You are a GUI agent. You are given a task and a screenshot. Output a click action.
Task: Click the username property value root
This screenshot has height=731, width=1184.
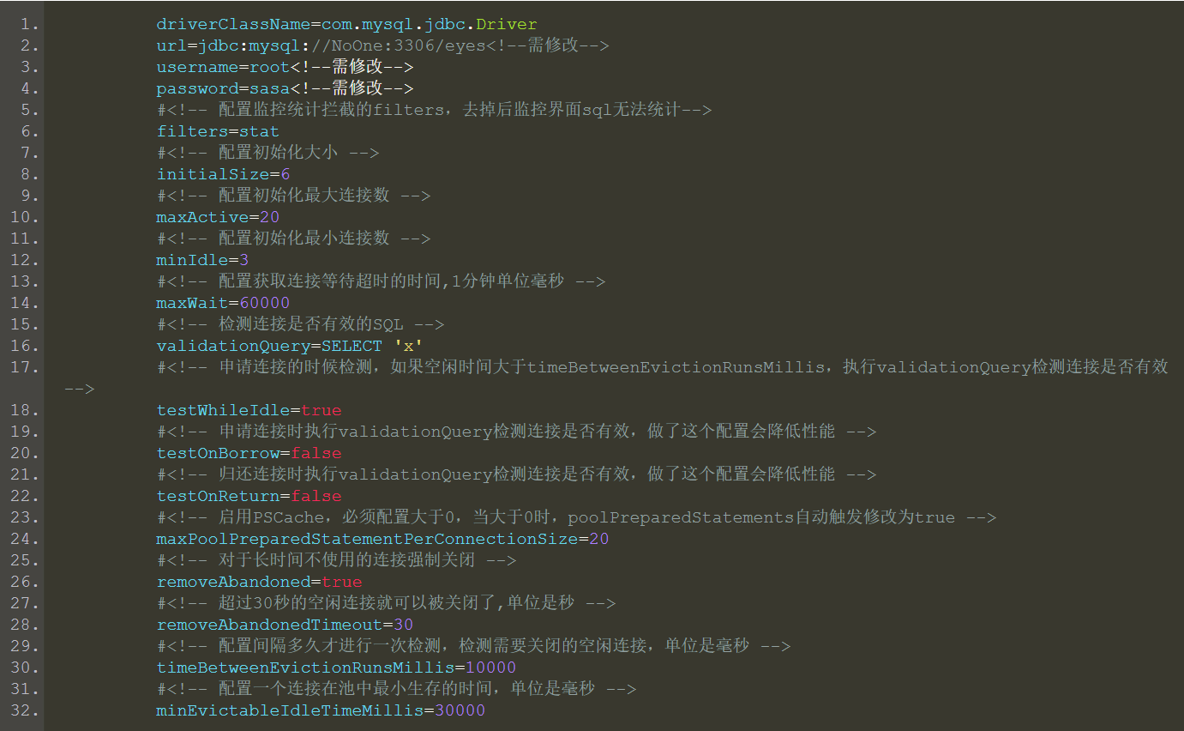click(272, 66)
